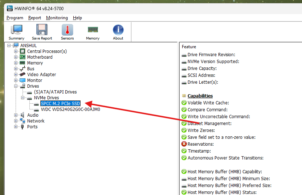Click green check icon beside Timestamp

[184, 151]
